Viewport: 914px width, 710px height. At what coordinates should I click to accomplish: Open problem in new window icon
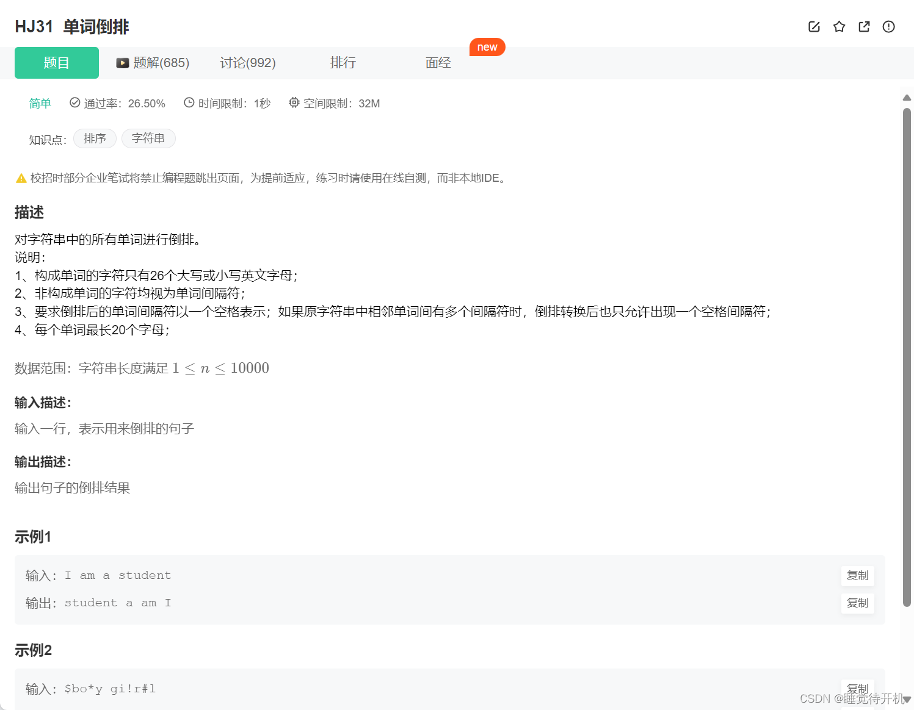tap(864, 26)
